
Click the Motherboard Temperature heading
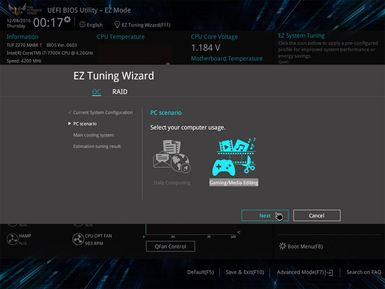click(227, 58)
